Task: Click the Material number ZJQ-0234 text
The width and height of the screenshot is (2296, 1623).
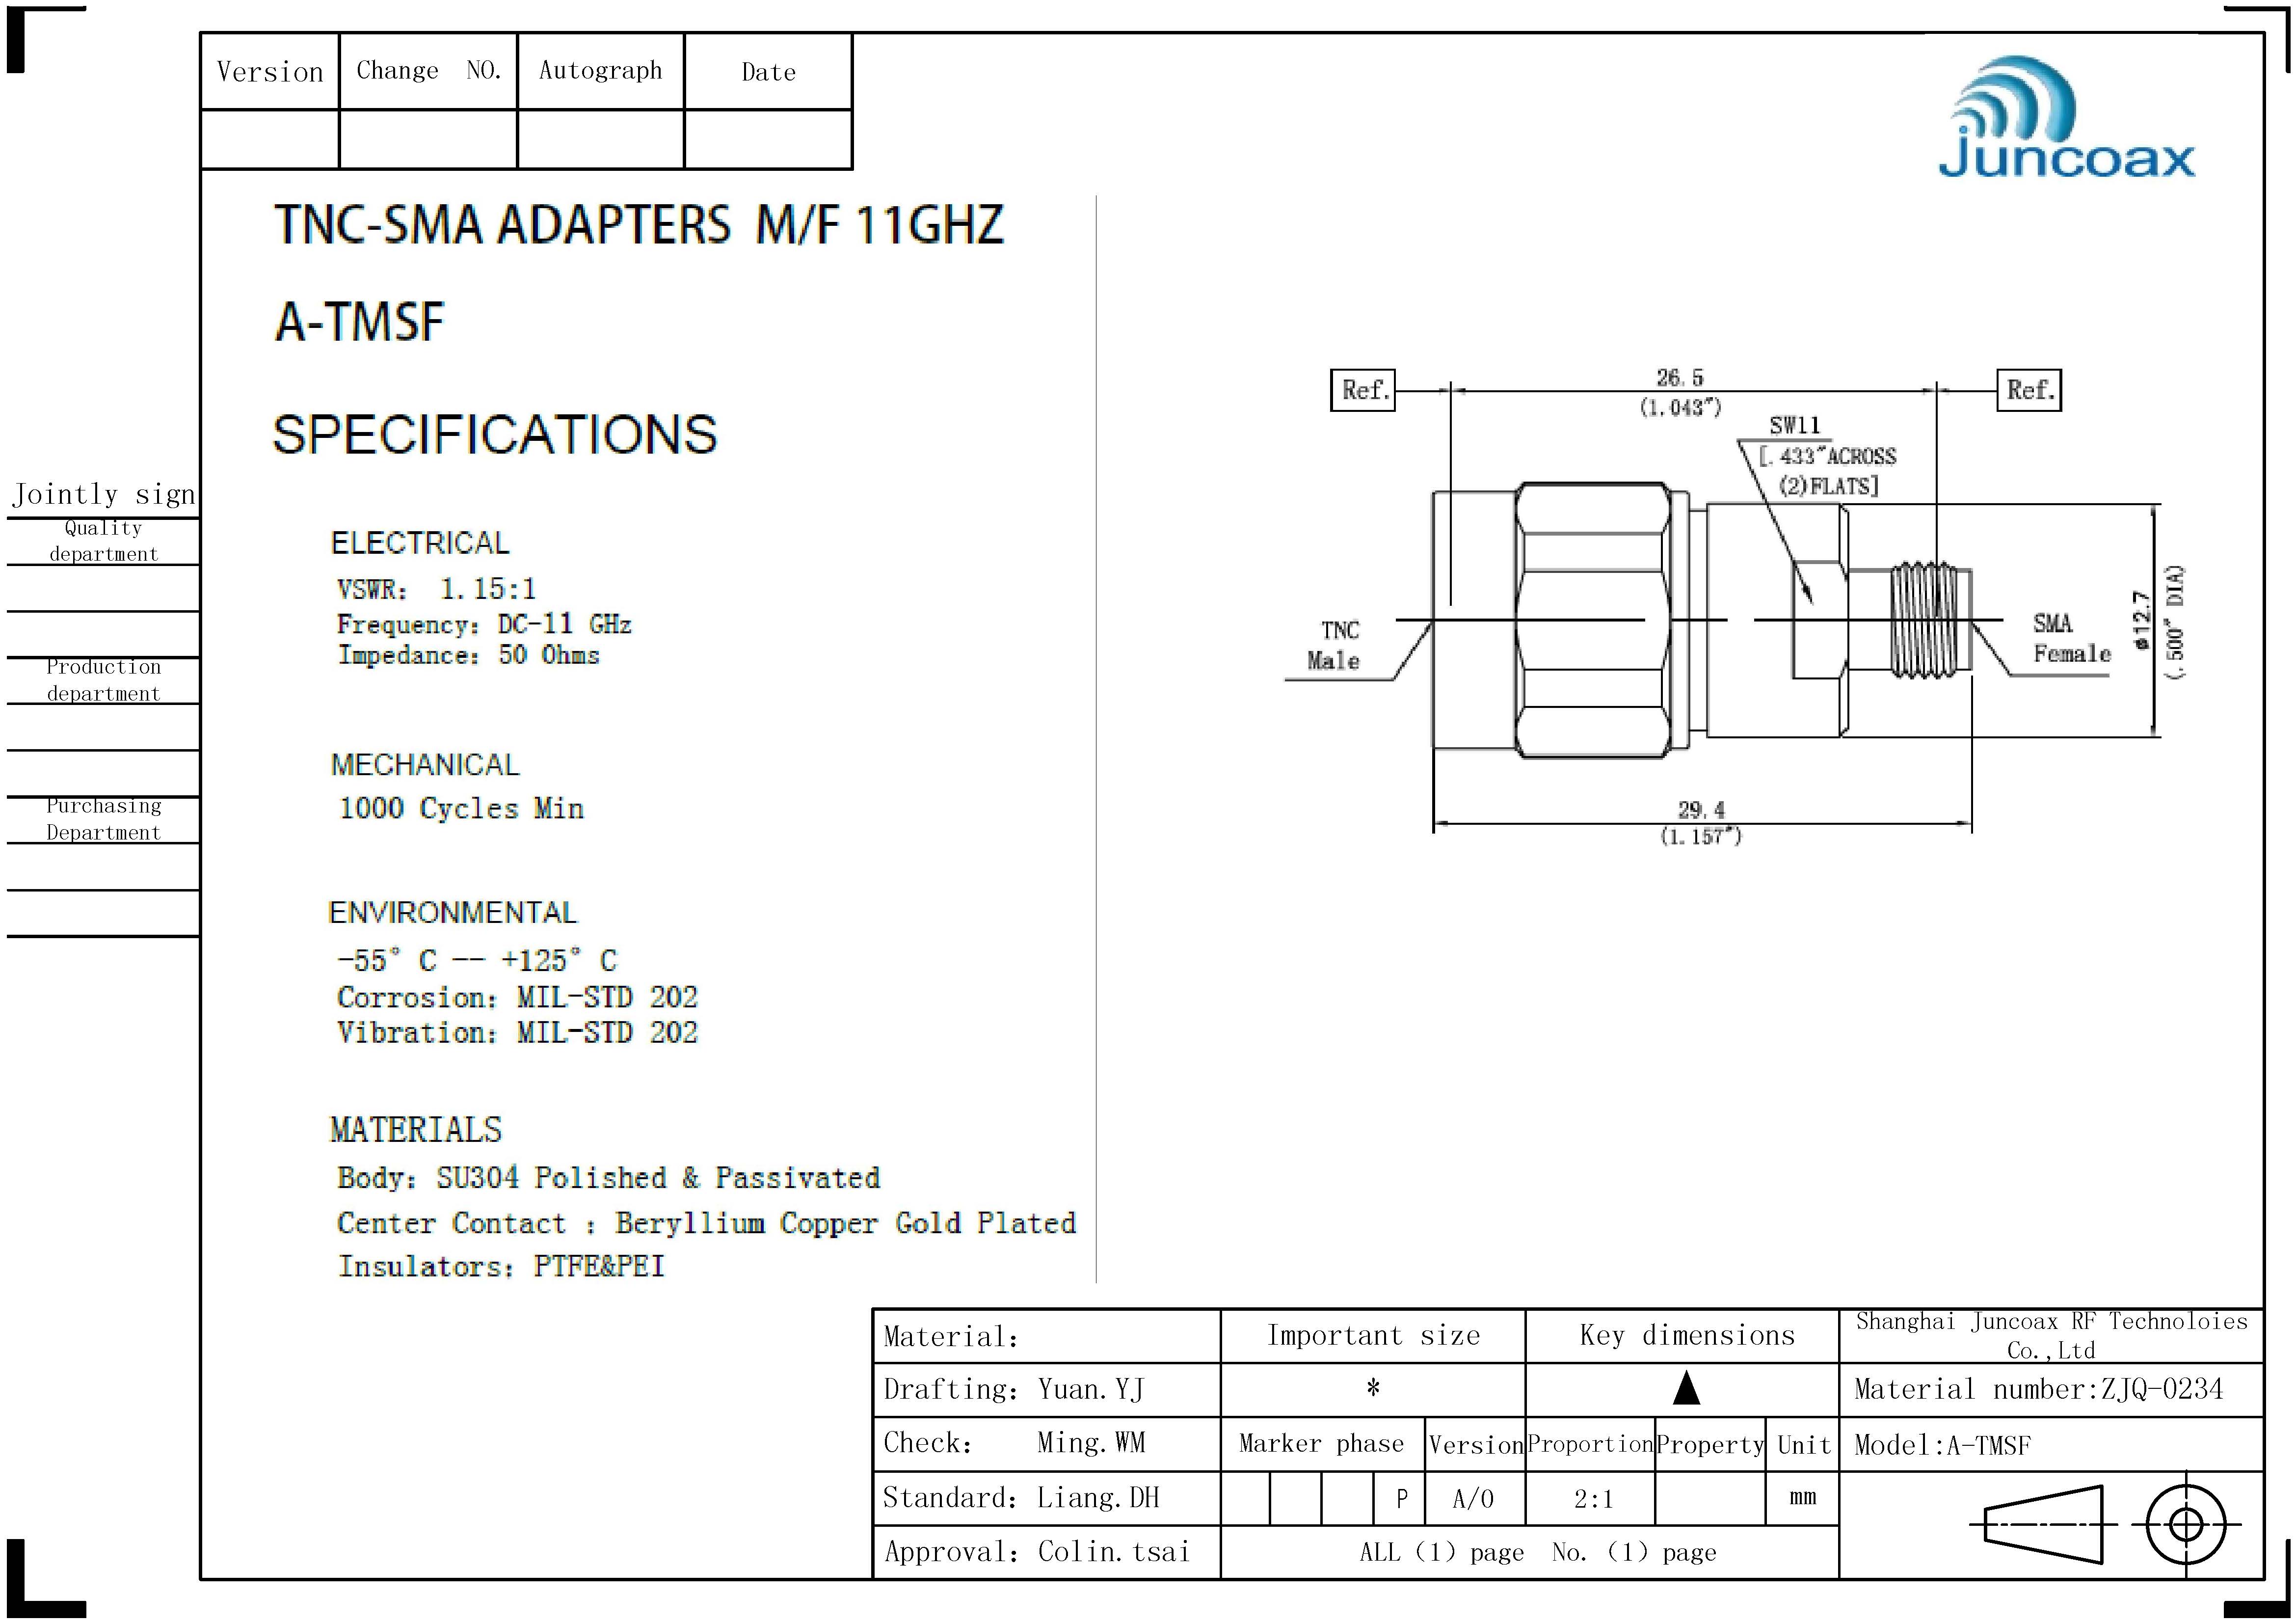Action: coord(2038,1389)
